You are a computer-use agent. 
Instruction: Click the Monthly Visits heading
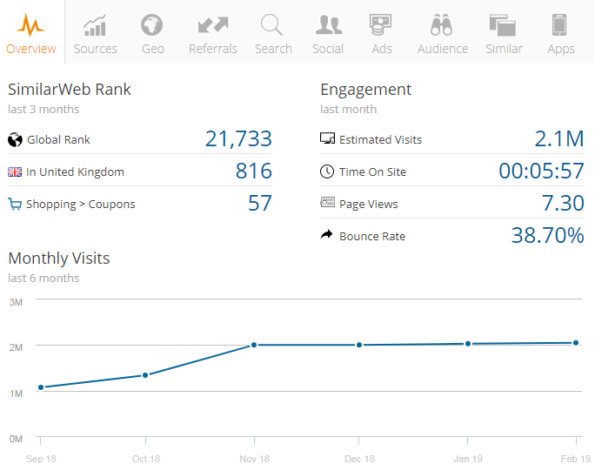pos(59,259)
